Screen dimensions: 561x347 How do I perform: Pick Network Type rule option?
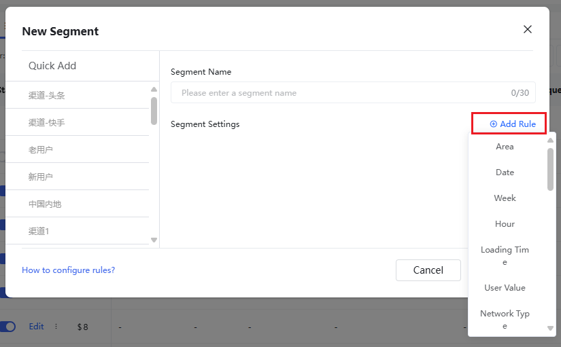tap(505, 320)
